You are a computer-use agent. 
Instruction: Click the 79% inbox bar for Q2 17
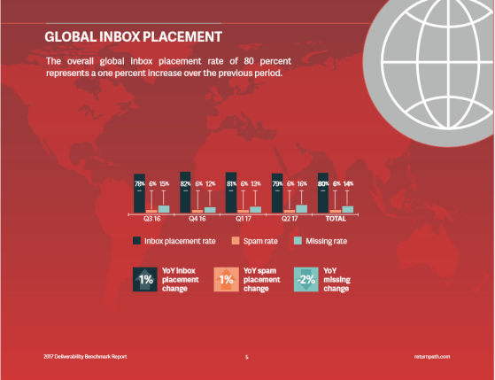click(277, 193)
